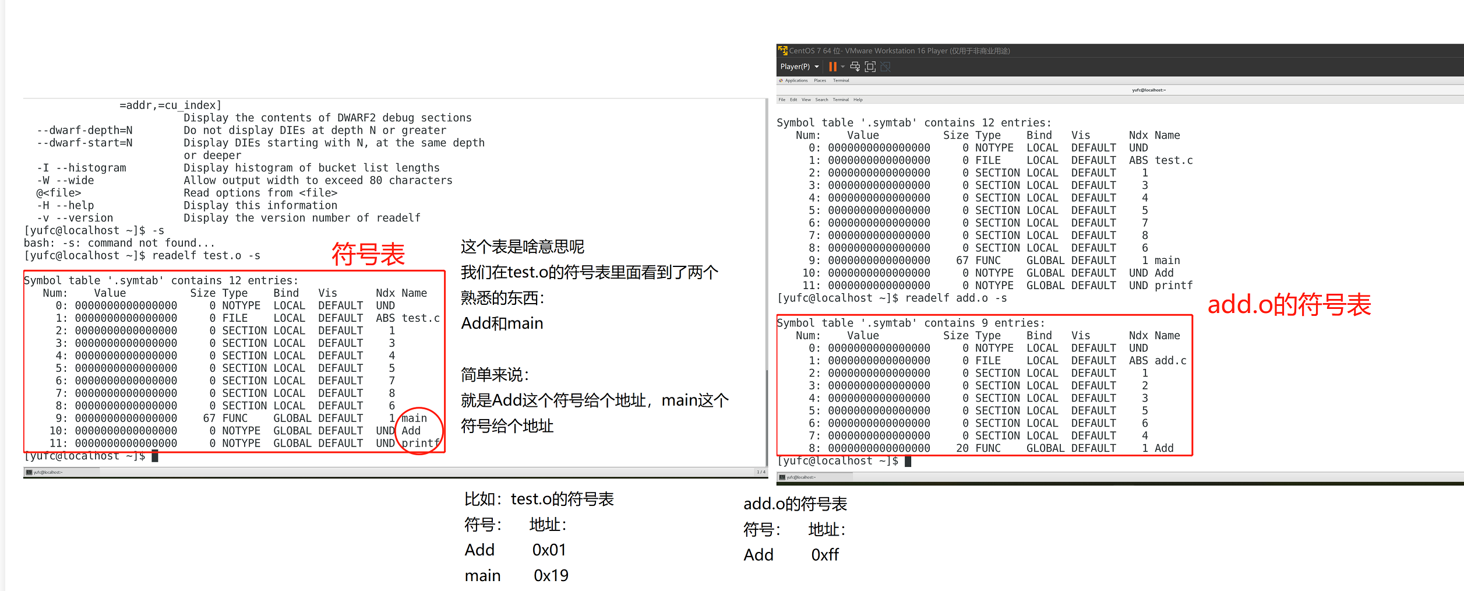Click the Applications menu foot icon
This screenshot has width=1464, height=591.
pos(781,80)
